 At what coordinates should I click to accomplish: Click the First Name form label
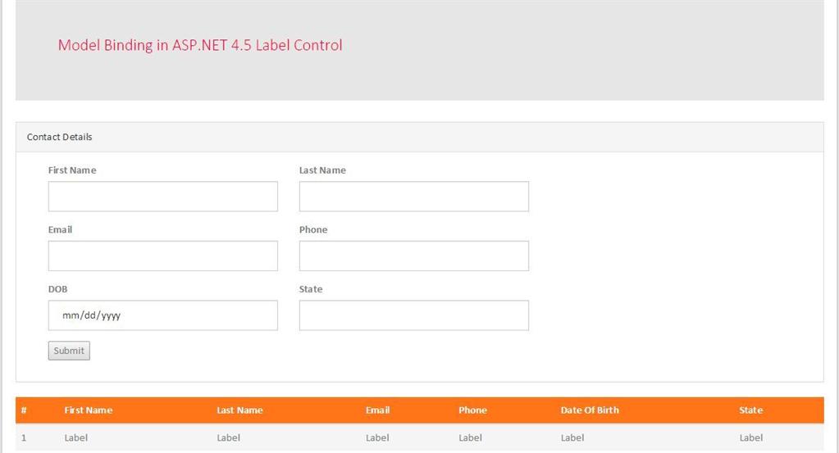click(x=72, y=170)
